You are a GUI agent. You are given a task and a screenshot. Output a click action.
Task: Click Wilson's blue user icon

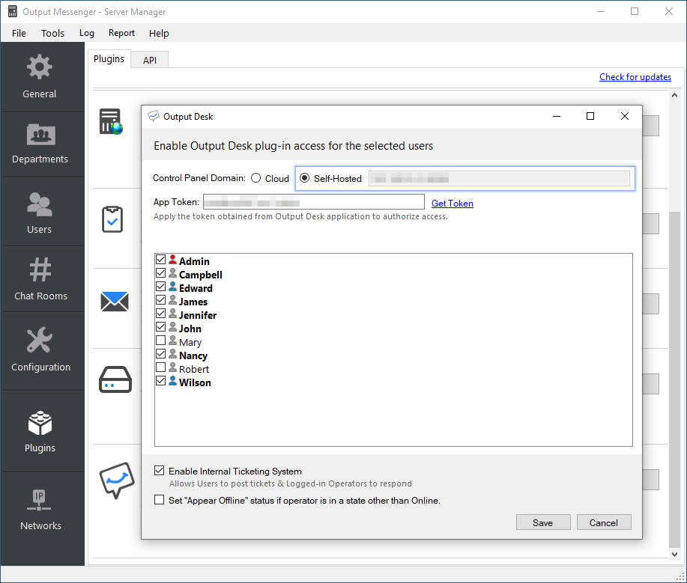click(x=172, y=381)
